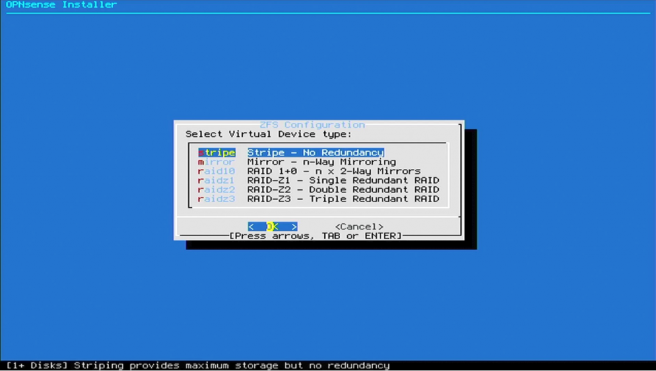The height and width of the screenshot is (371, 656).
Task: Click 'RAID-Z1 - Single Redundant RAID' description
Action: [343, 180]
